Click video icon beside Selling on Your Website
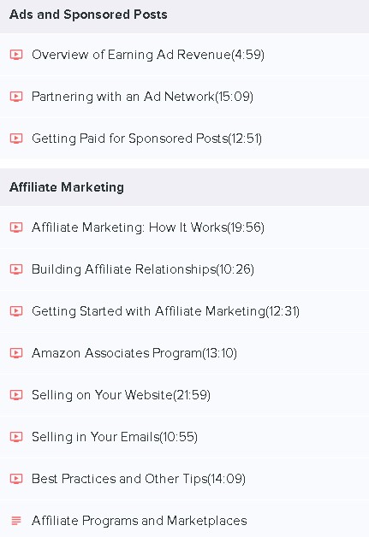369x537 pixels. click(16, 395)
